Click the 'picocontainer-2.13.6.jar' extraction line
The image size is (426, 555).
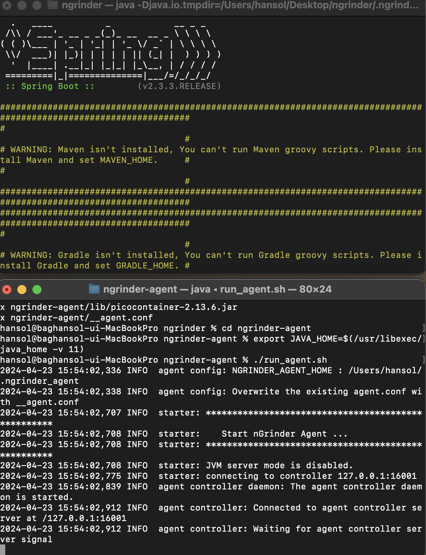click(x=119, y=307)
